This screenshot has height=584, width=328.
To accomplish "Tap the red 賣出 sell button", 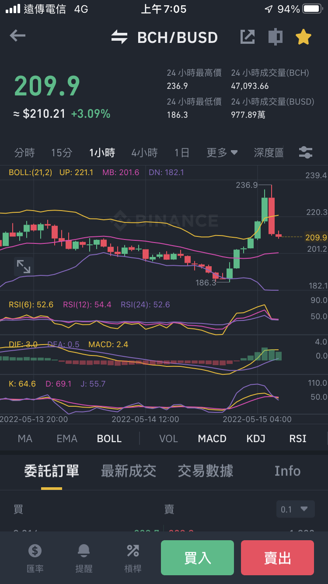I will pyautogui.click(x=277, y=558).
